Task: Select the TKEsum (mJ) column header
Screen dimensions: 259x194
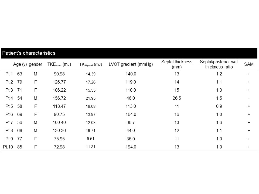Action: point(59,64)
